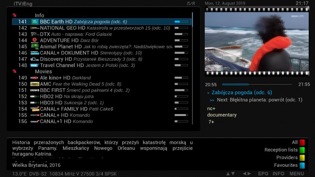Open the EPG guide
The height and width of the screenshot is (177, 315).
point(263,173)
